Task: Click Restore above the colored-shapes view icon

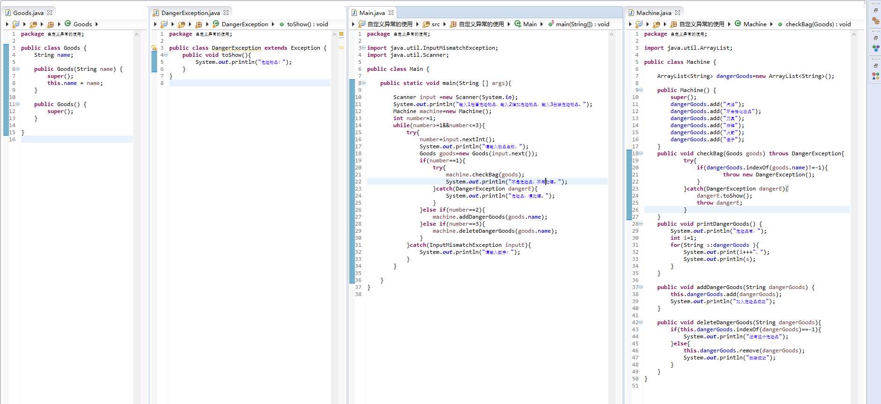Action: pos(875,65)
